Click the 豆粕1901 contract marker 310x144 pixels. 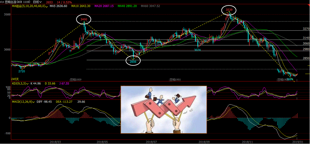174,80
